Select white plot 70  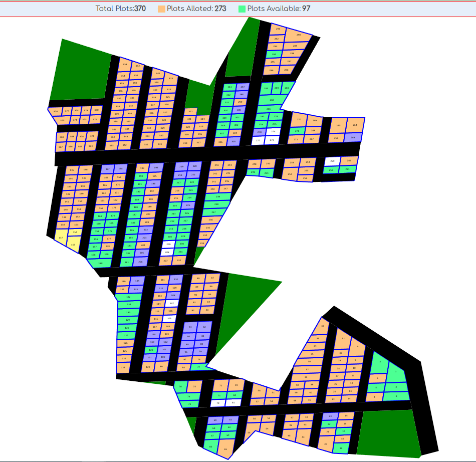click(x=218, y=403)
